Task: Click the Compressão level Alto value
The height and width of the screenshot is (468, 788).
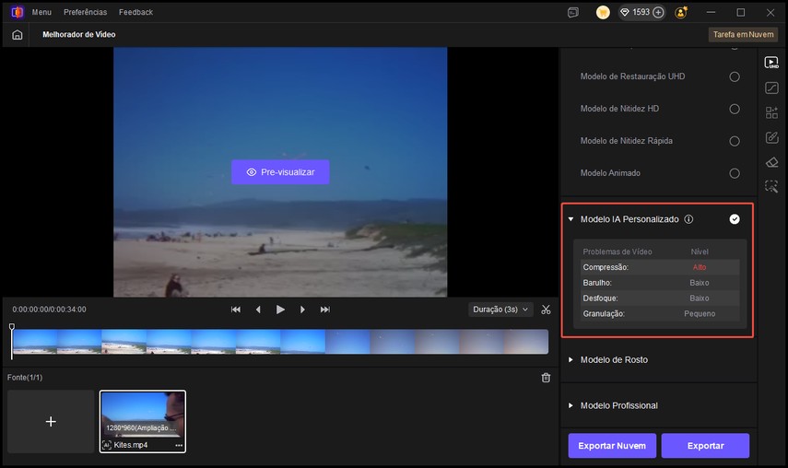Action: tap(699, 267)
